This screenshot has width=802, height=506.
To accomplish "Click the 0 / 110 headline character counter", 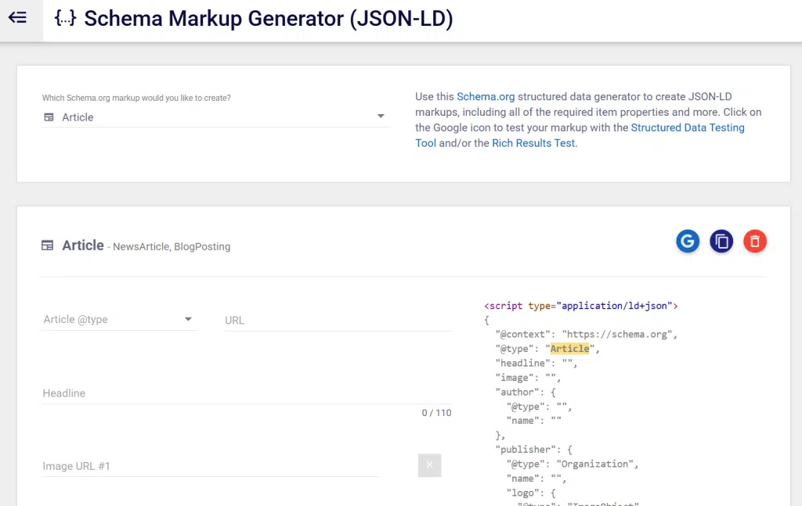I will point(436,413).
